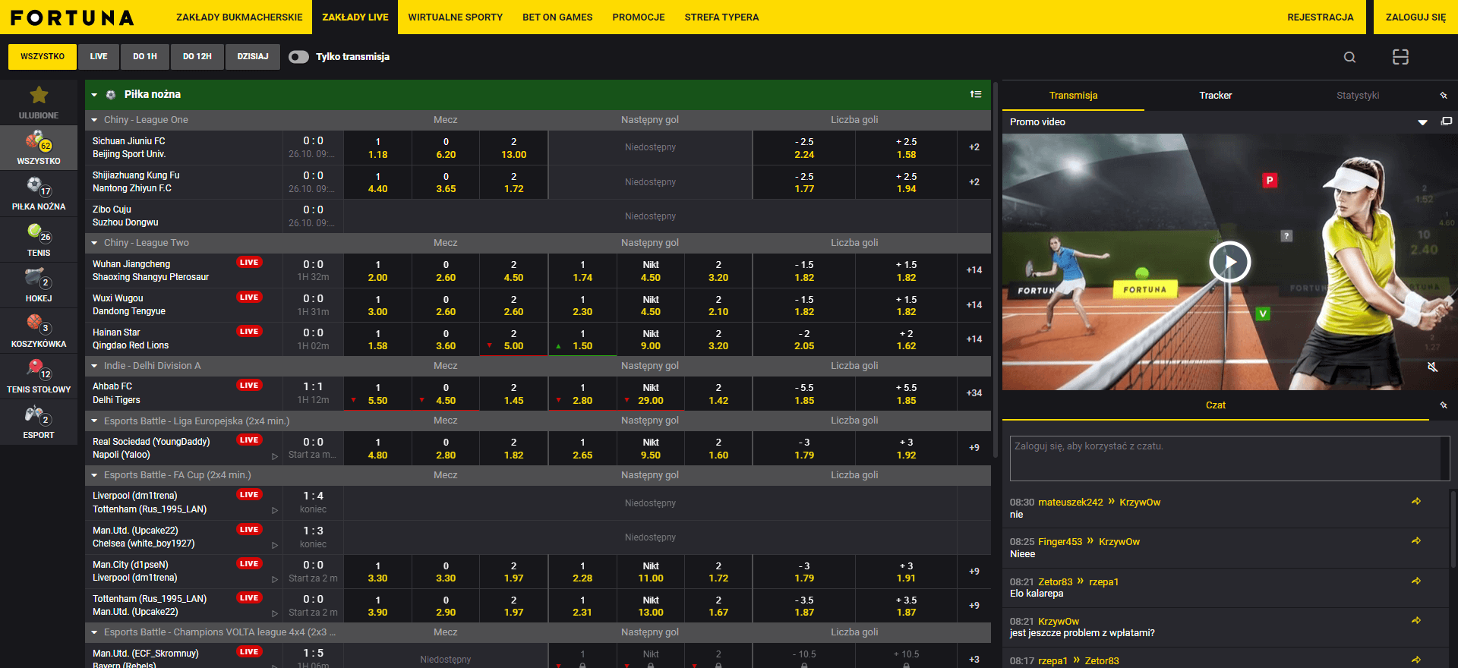This screenshot has height=668, width=1458.
Task: Reply to Zetor83's 08:21 chat message
Action: pos(1416,581)
